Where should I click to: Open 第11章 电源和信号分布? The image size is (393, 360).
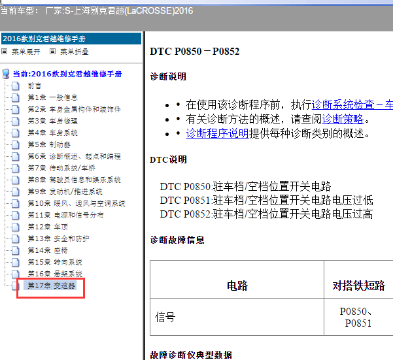point(65,216)
